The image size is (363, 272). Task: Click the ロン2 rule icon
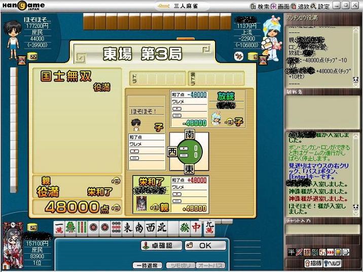314,252
